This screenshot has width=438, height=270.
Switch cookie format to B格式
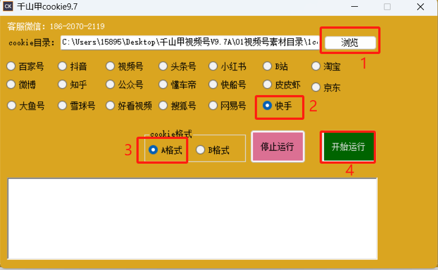click(200, 150)
